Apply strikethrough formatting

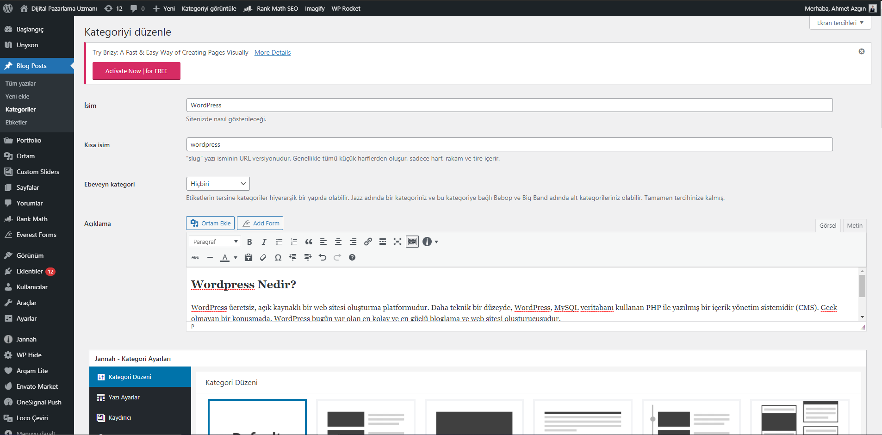coord(195,257)
